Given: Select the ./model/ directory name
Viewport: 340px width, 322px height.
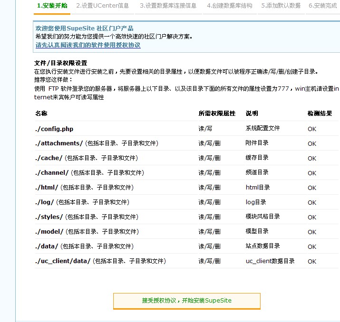Looking at the screenshot, I should 49,231.
